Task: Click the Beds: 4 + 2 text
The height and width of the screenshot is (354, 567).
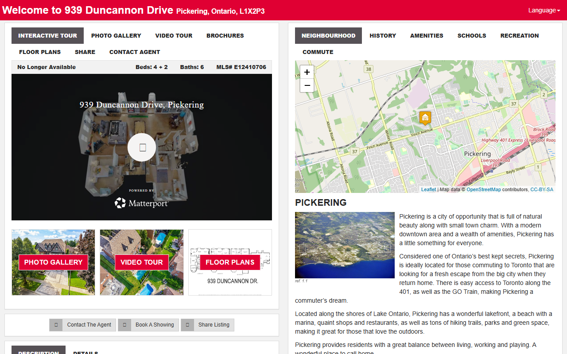Action: (x=151, y=67)
